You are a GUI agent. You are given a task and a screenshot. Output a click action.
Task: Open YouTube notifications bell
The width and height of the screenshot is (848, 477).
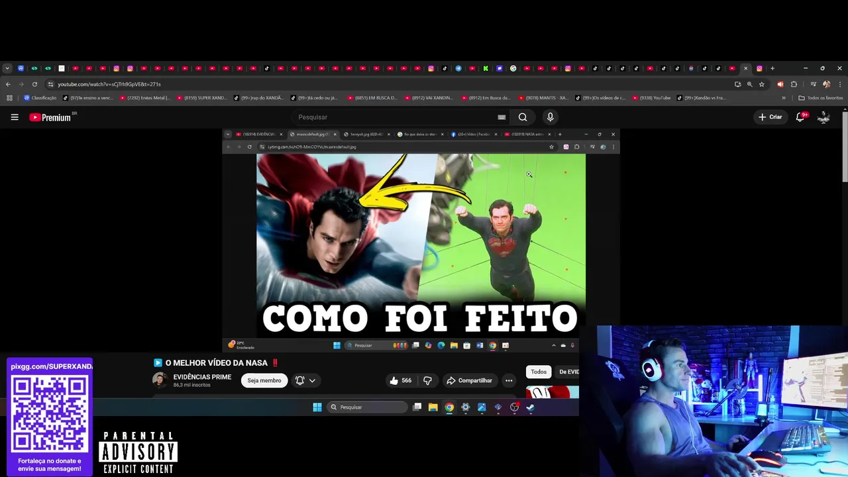click(x=800, y=117)
